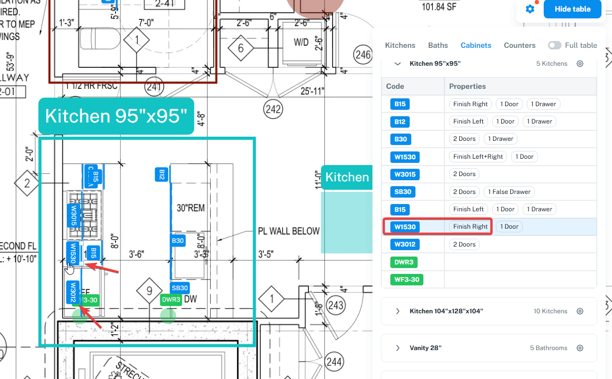Click target icon for Kitchen 104"x128"x104"

click(580, 311)
